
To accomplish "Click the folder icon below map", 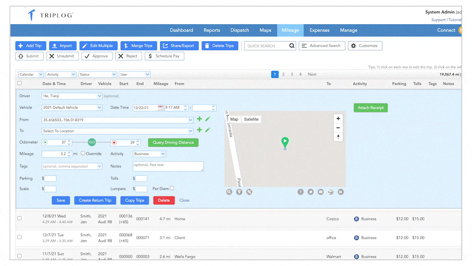I will pyautogui.click(x=340, y=192).
